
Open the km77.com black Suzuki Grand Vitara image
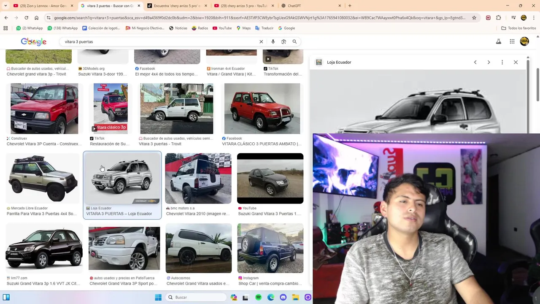tap(44, 248)
